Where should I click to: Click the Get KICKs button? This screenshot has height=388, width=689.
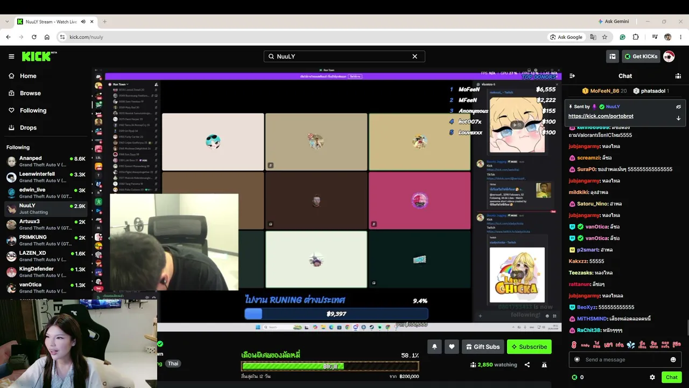pyautogui.click(x=641, y=57)
